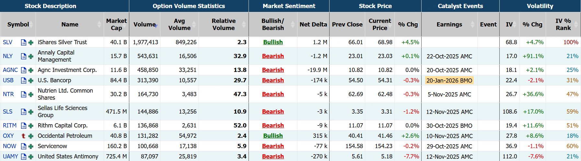The width and height of the screenshot is (581, 161).
Task: Click the Relative Volume sort arrows
Action: [244, 25]
